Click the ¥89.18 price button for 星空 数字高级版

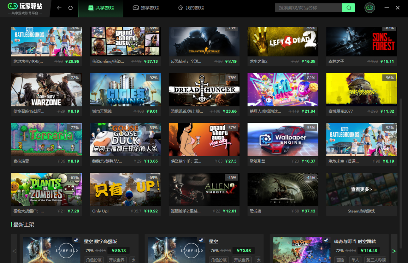[119, 250]
